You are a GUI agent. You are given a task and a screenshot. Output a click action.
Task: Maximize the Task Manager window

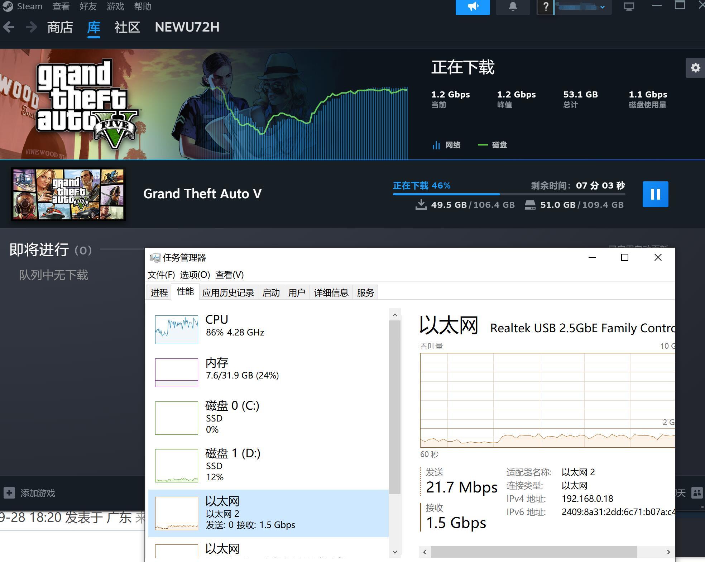click(x=625, y=257)
